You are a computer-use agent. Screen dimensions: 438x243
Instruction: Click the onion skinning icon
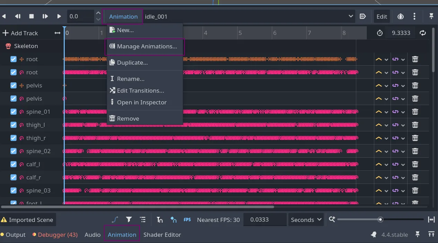pyautogui.click(x=400, y=17)
